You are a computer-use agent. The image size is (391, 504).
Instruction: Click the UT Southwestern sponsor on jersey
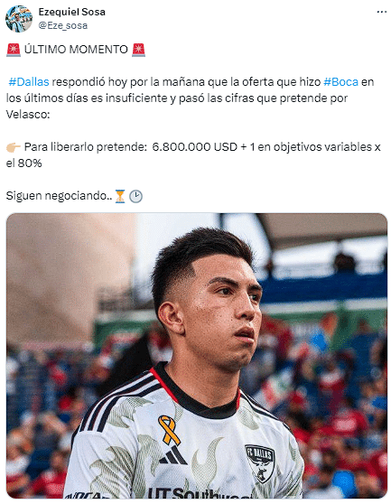click(196, 493)
